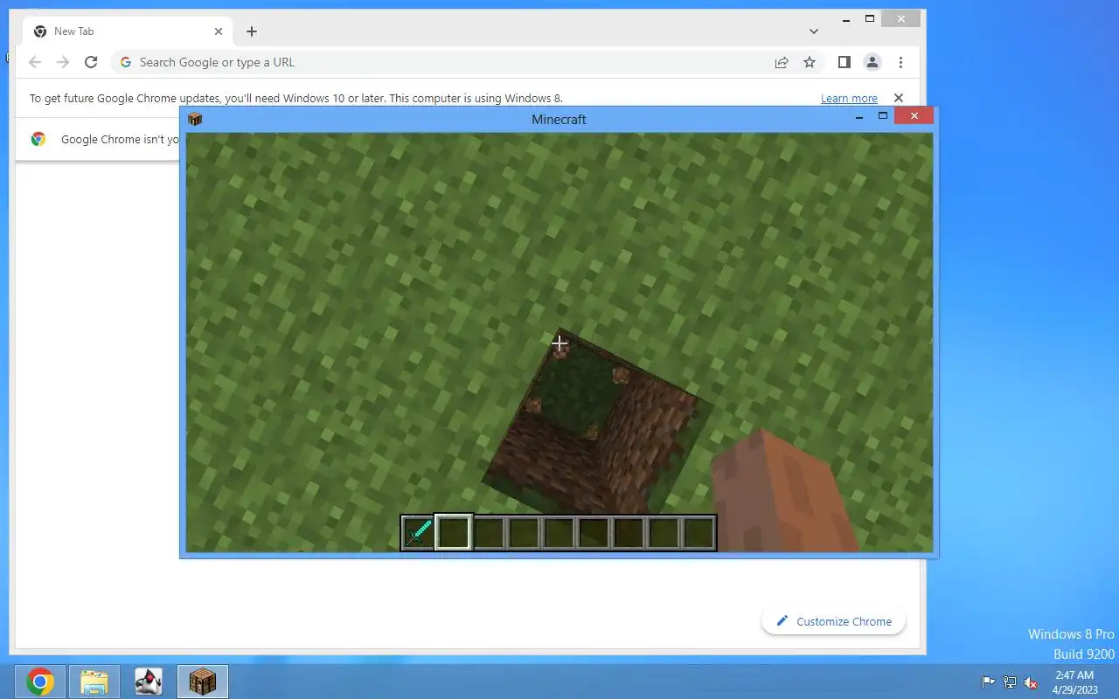Click muted volume tray icon
1119x699 pixels.
1031,682
